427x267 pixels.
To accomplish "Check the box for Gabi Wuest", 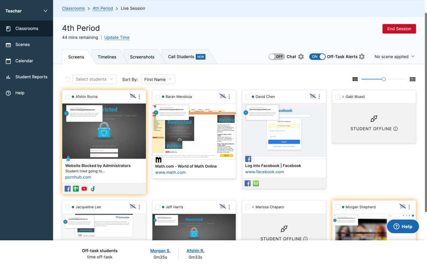I will tap(338, 97).
